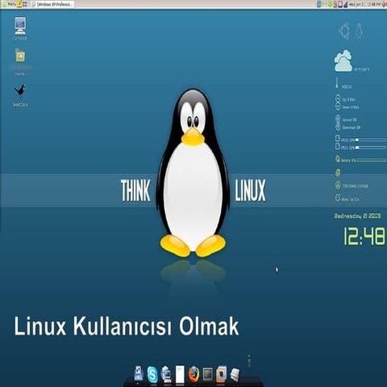Open the black bird desktop icon
Image resolution: width=387 pixels, height=387 pixels.
click(20, 91)
